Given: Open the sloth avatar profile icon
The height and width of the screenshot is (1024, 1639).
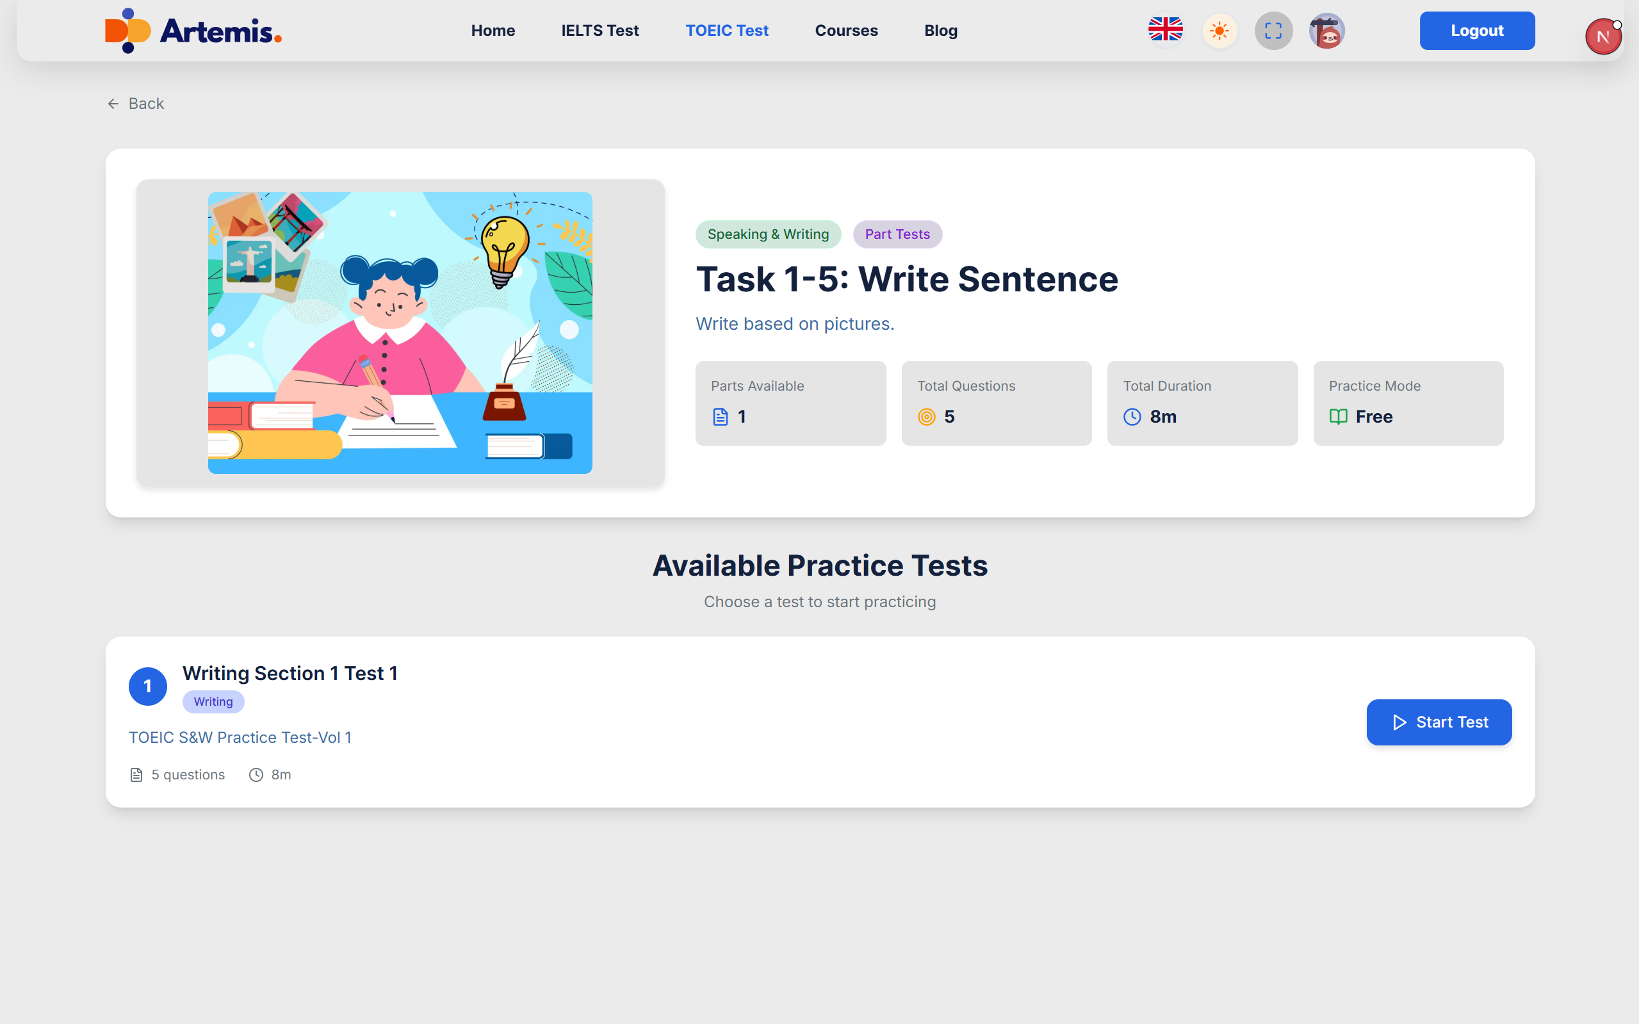Looking at the screenshot, I should tap(1326, 31).
